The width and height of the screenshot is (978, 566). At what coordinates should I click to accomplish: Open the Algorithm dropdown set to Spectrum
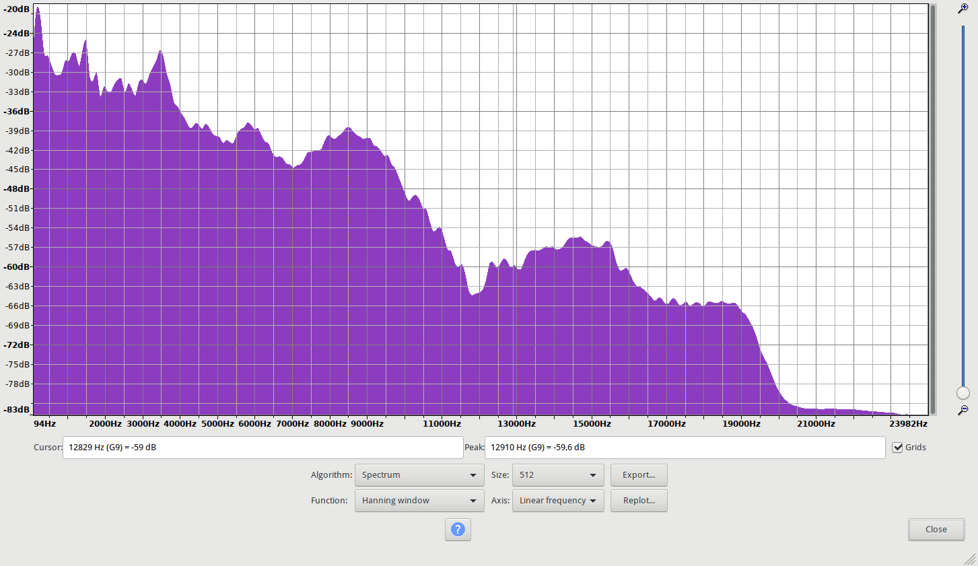[419, 475]
